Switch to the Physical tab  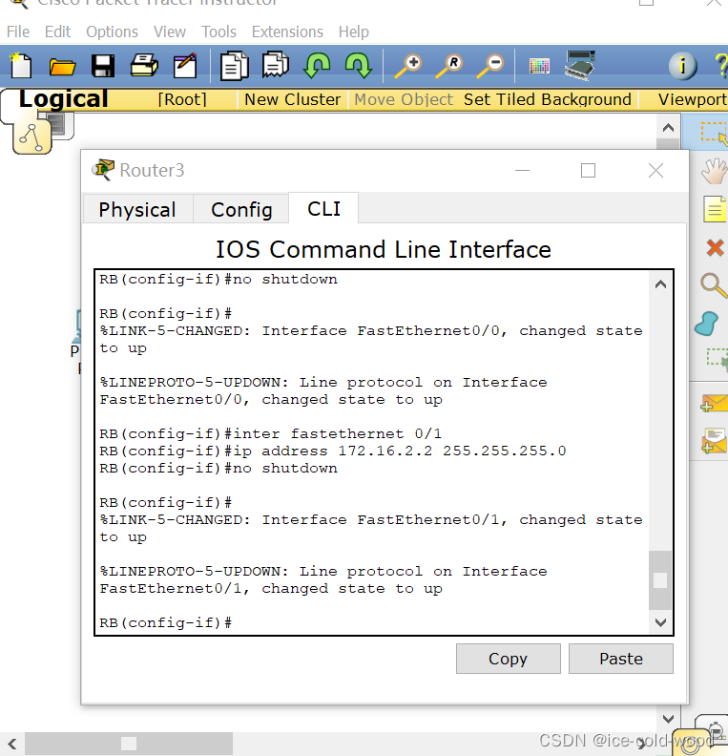pyautogui.click(x=137, y=210)
